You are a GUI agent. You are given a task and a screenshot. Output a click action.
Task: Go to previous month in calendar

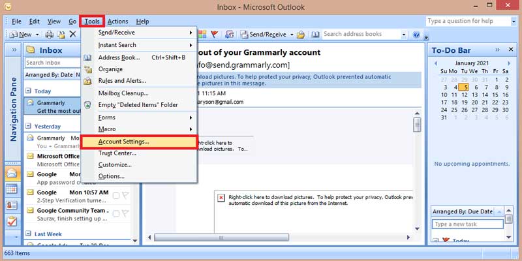435,63
